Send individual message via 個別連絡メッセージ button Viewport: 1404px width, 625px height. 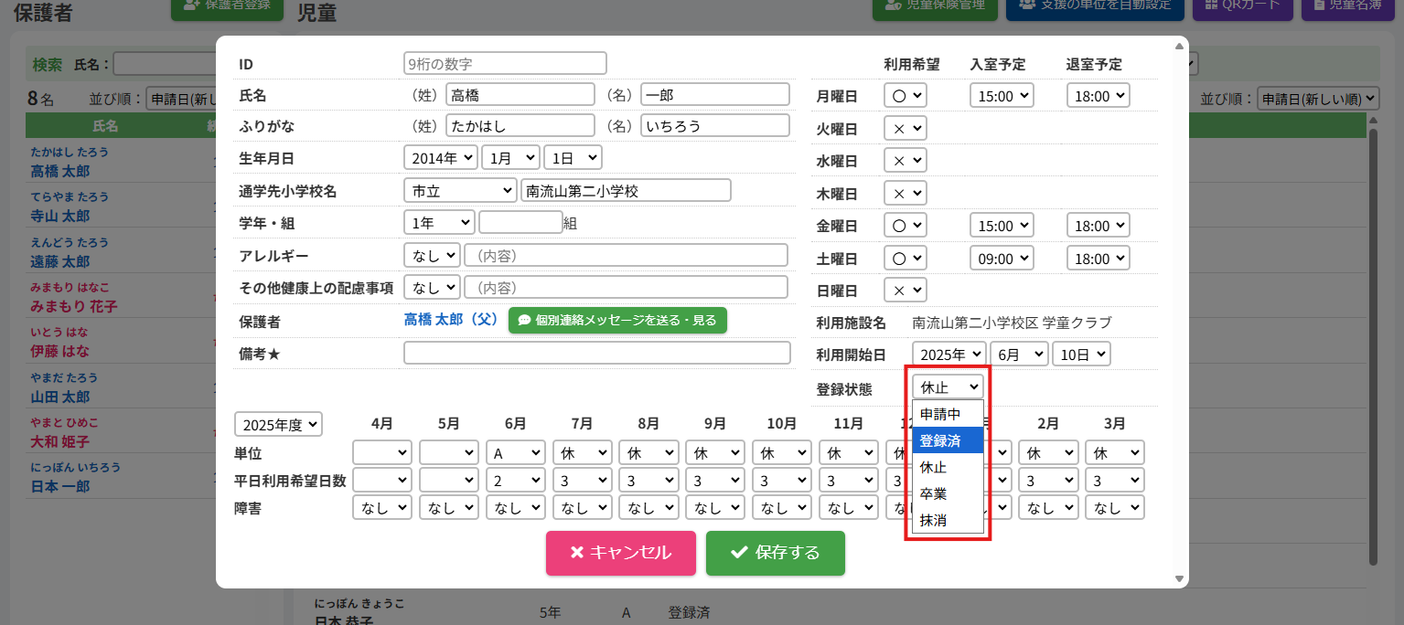point(617,321)
